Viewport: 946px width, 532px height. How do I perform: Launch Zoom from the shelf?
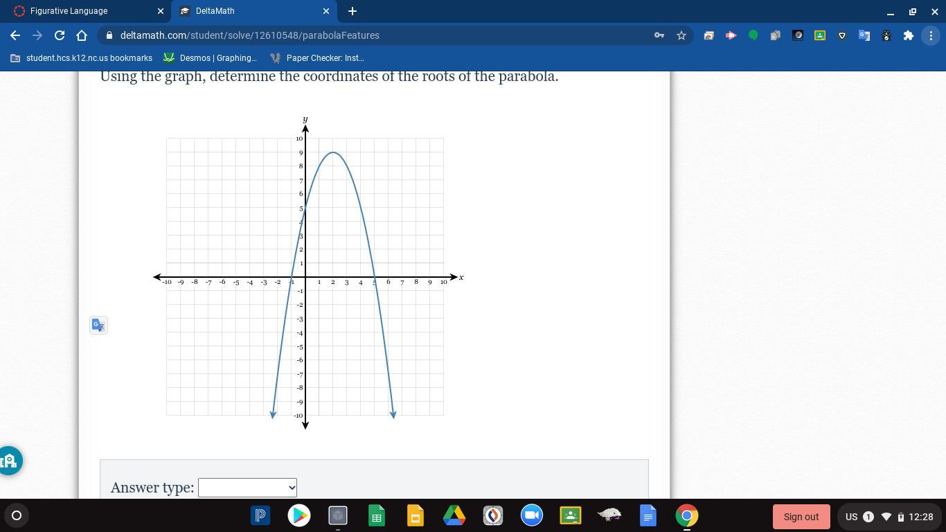[532, 515]
